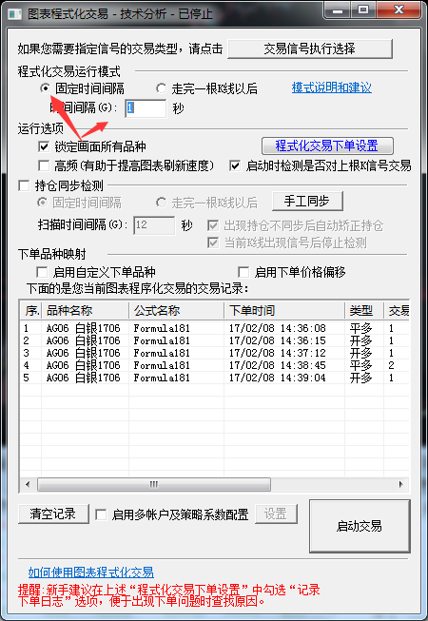Click the app icon in the title bar
428x621 pixels.
[15, 14]
